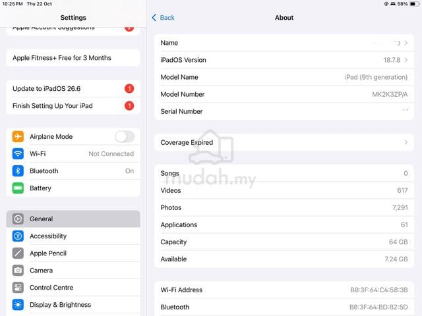Tap the green Battery icon
The image size is (422, 316).
click(x=18, y=188)
